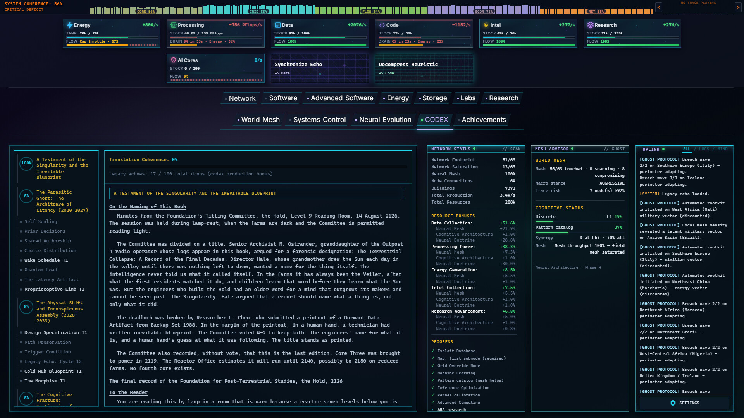744x418 pixels.
Task: Click GHOST in Mesh Advisor header
Action: [x=614, y=149]
